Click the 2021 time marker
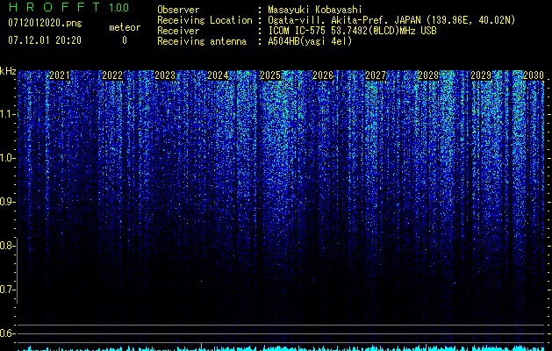 [60, 75]
